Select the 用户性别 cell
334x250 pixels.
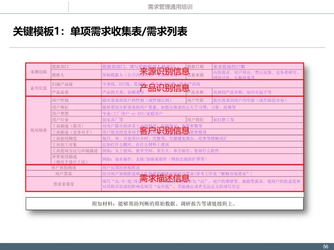click(x=76, y=100)
